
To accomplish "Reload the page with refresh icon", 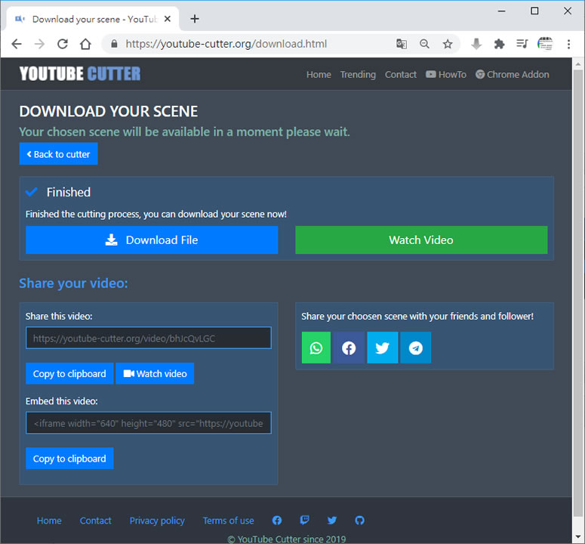I will point(63,44).
